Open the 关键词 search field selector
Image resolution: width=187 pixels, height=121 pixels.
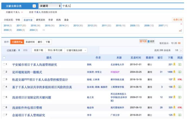coord(50,6)
